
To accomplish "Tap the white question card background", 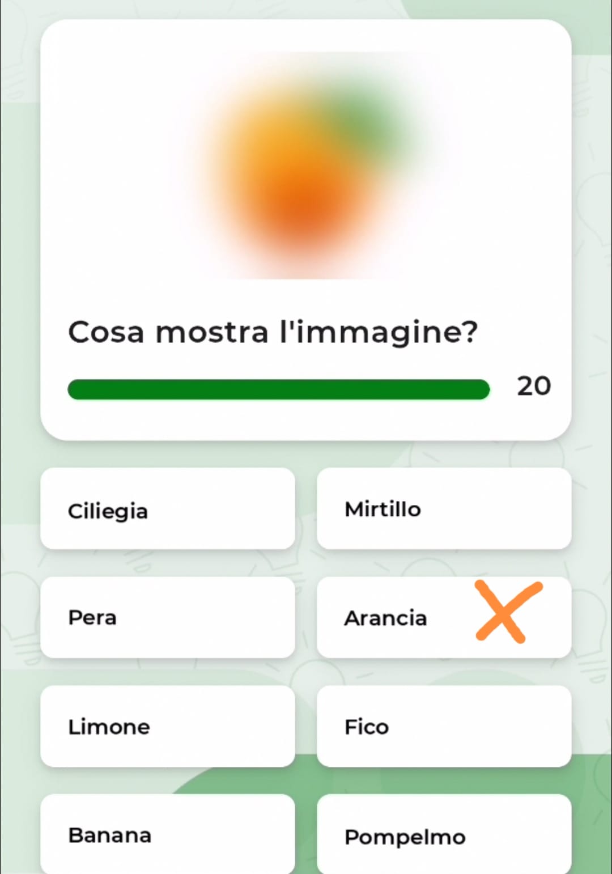I will (x=306, y=230).
